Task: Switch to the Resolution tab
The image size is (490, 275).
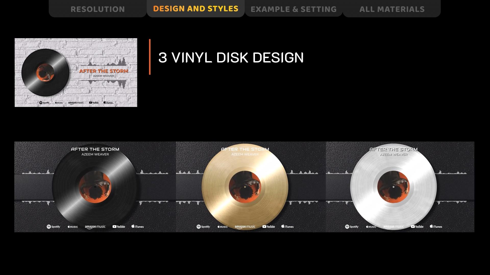Action: tap(98, 9)
